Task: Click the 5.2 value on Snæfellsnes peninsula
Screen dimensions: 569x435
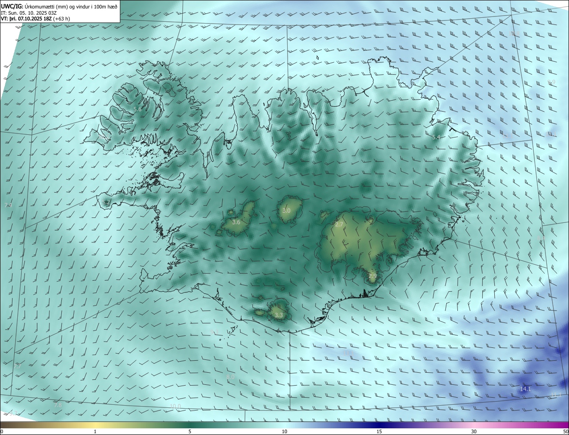Action: (x=106, y=203)
